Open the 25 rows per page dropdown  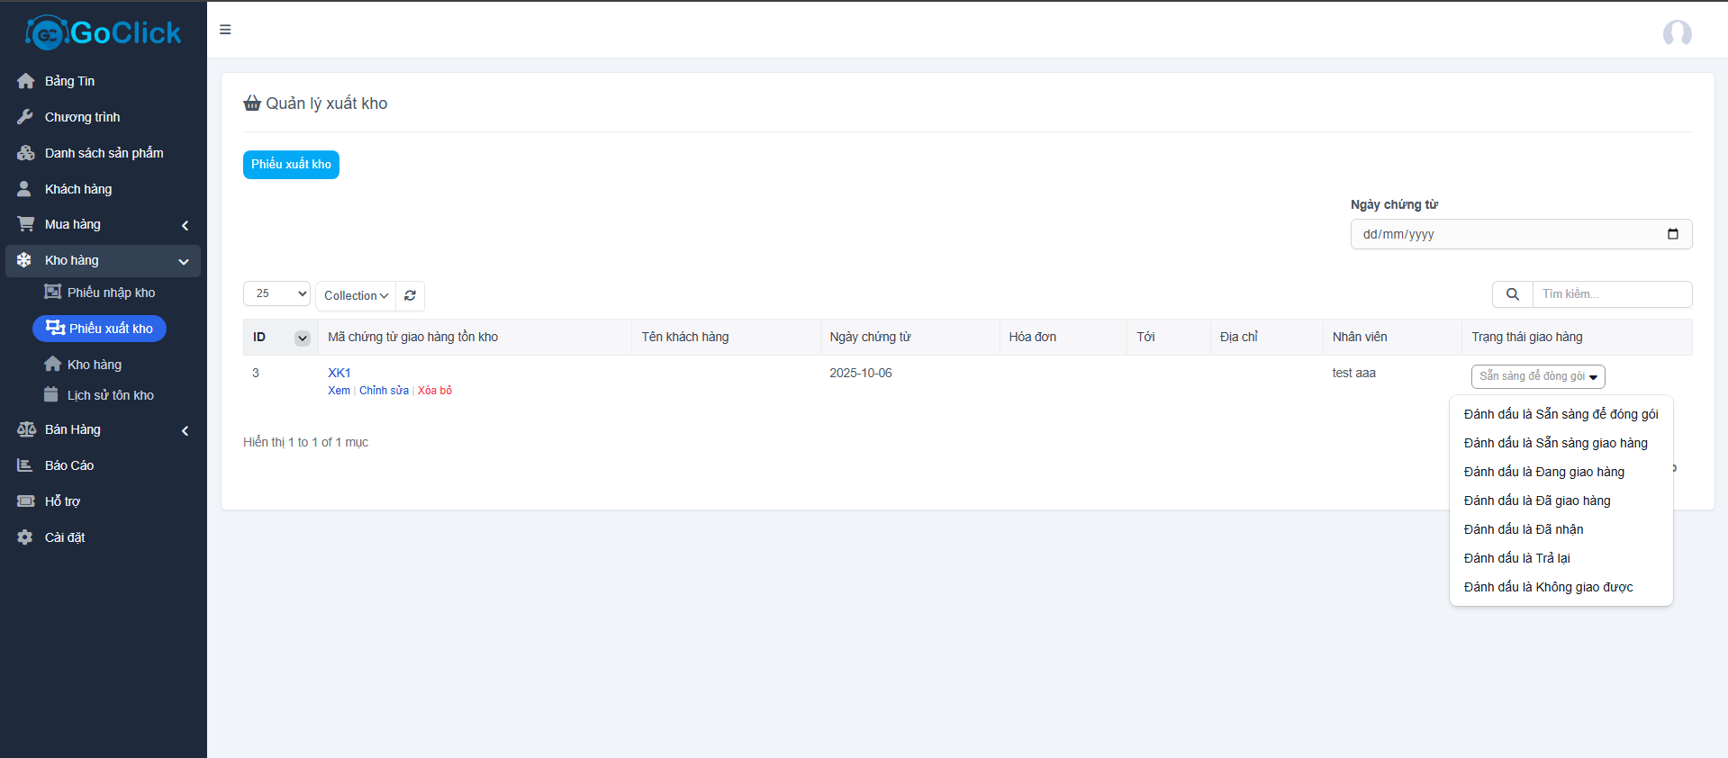[x=276, y=293]
